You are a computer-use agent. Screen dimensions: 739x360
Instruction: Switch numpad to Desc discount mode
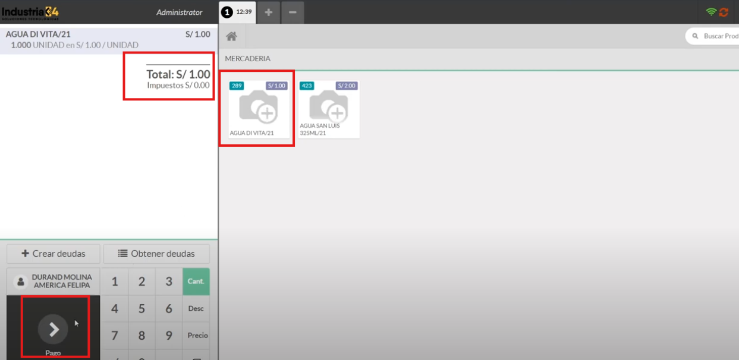coord(196,308)
